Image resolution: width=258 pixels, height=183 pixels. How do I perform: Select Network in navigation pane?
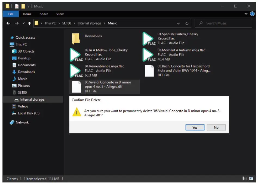tap(22, 122)
